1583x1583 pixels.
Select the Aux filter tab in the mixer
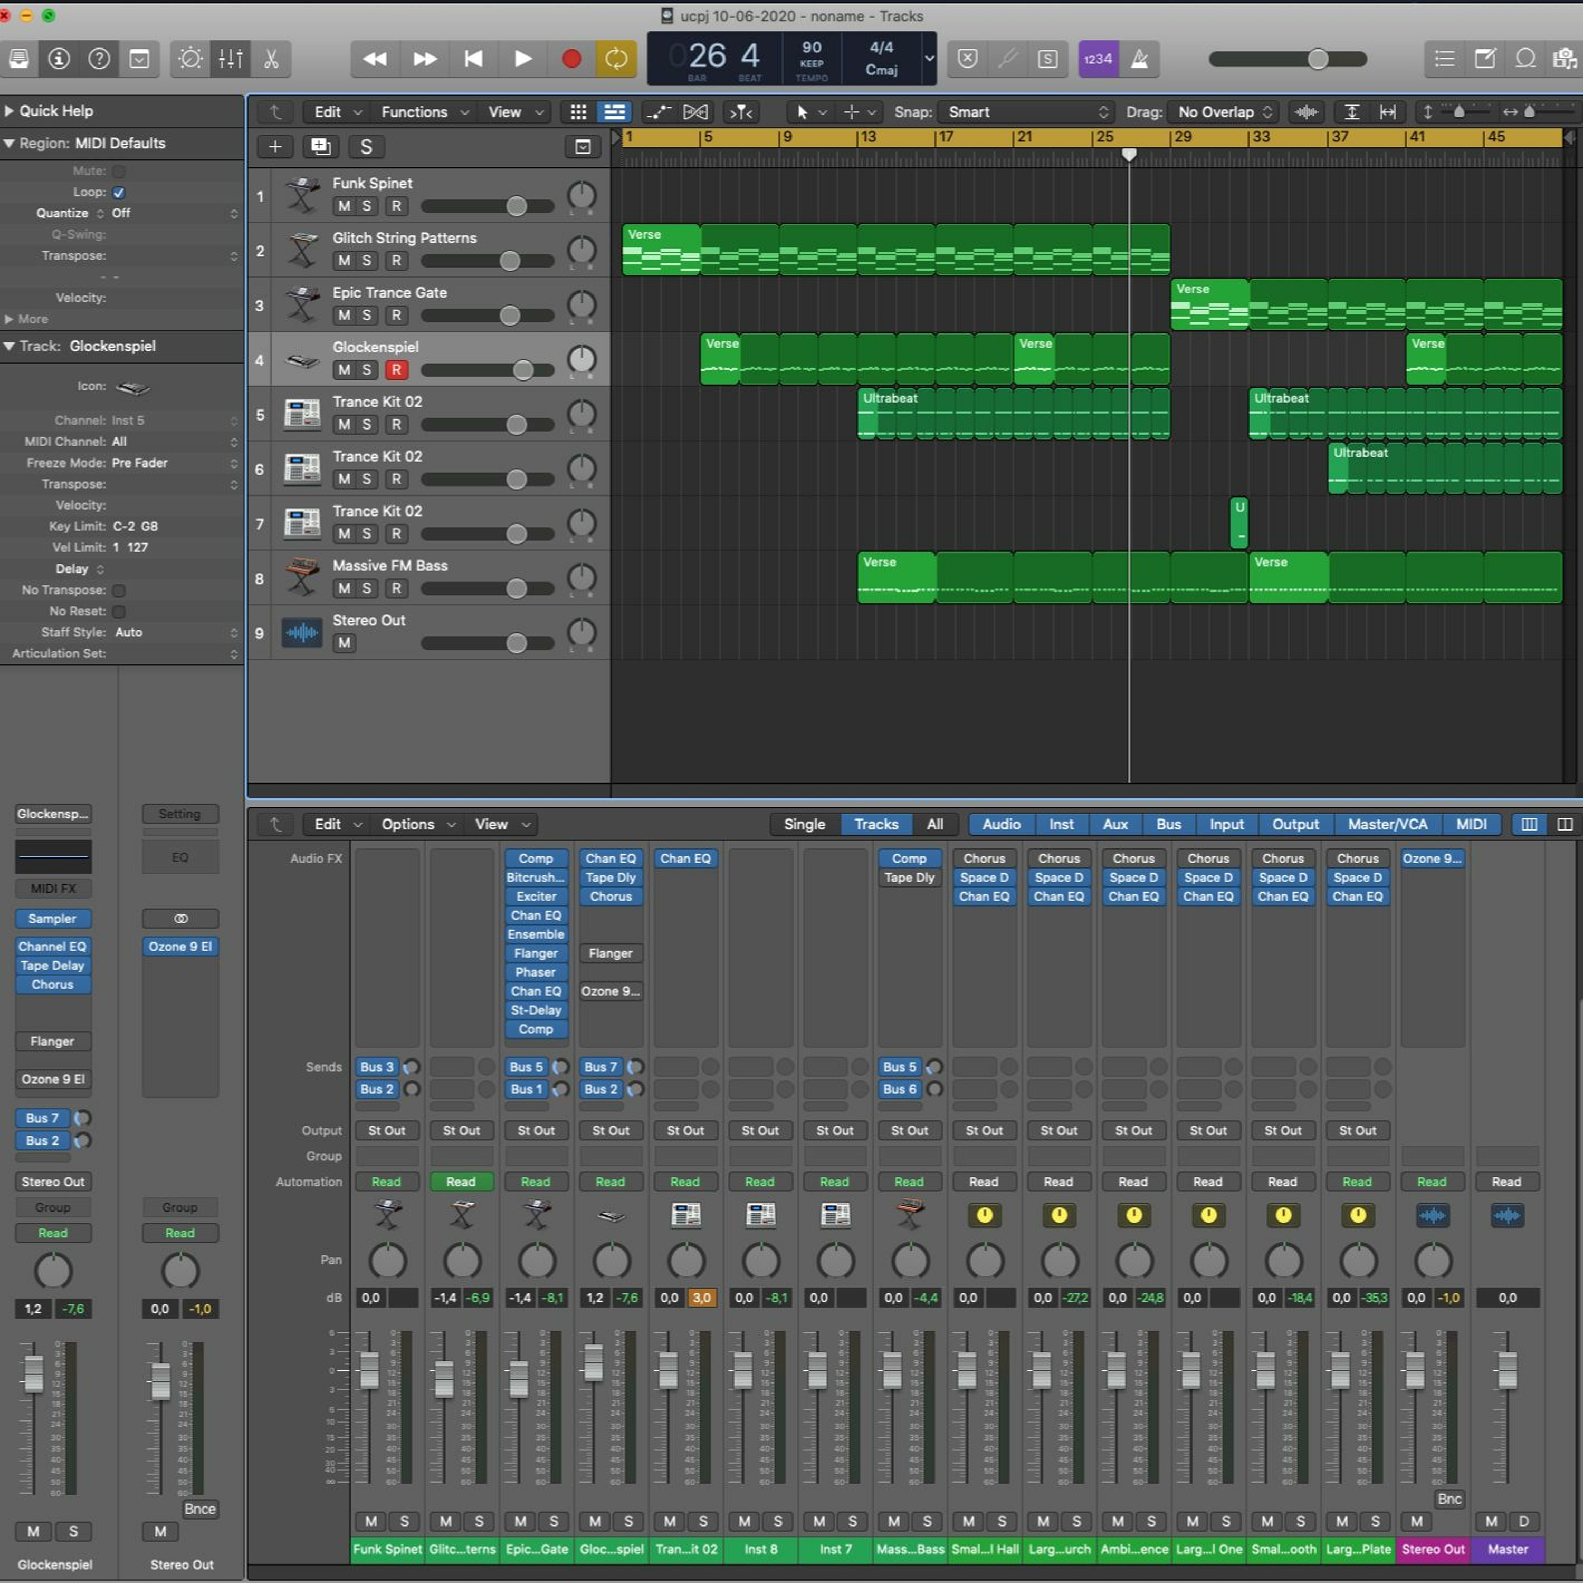[x=1114, y=824]
